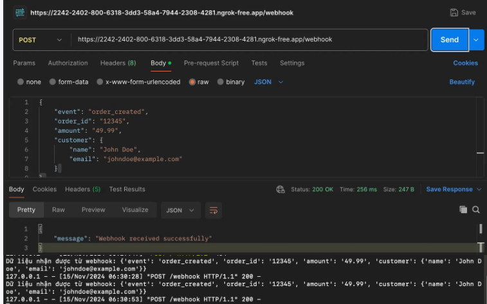
Task: Open the Authorization tab
Action: 68,63
